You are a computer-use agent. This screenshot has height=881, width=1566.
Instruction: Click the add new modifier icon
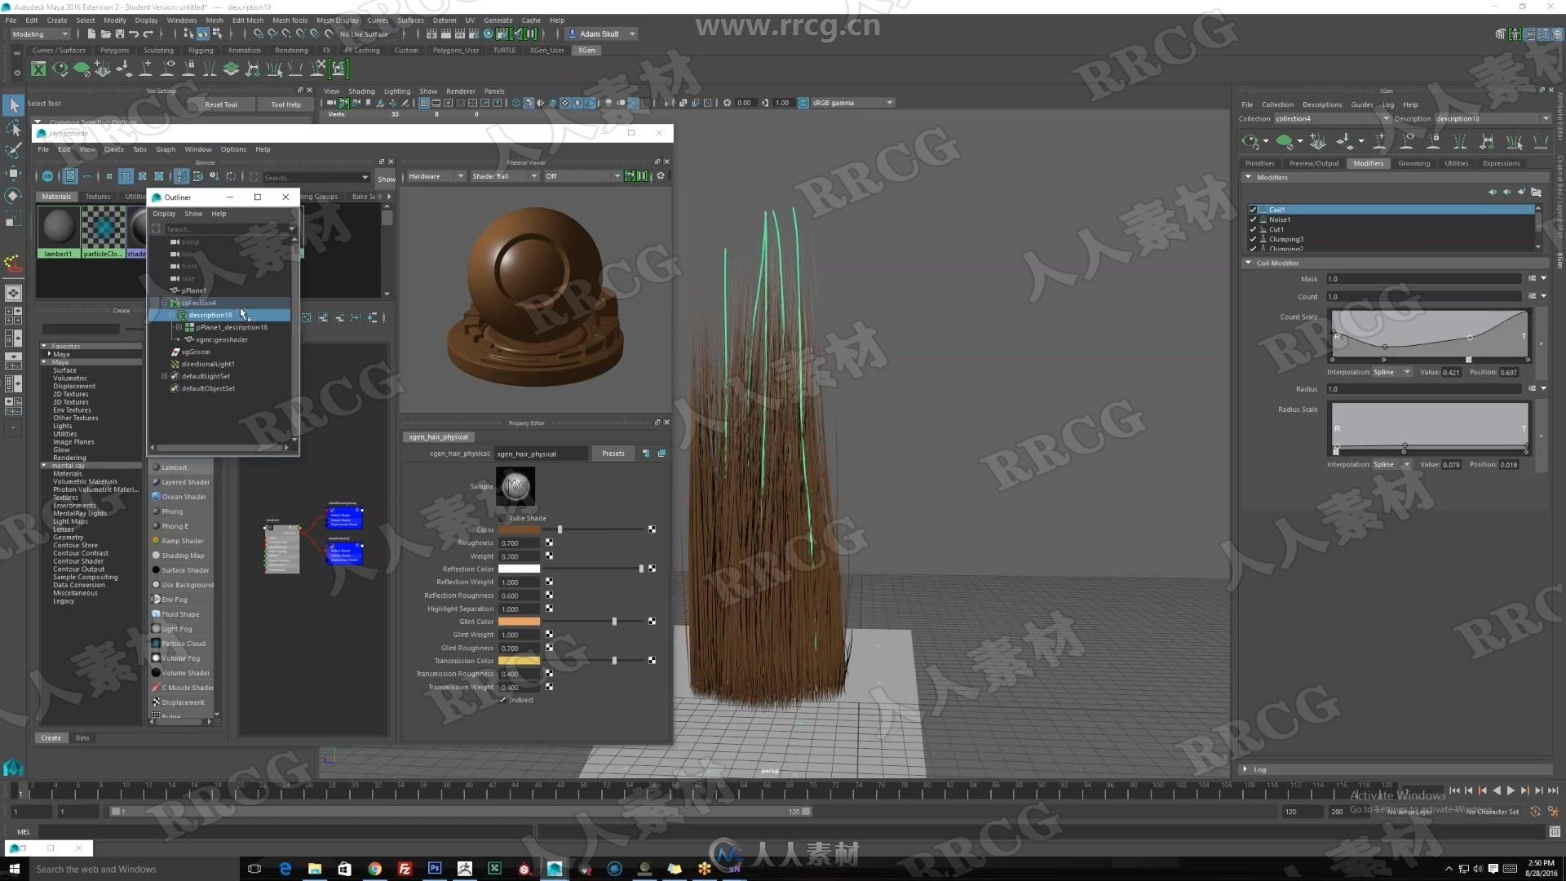pos(1522,193)
